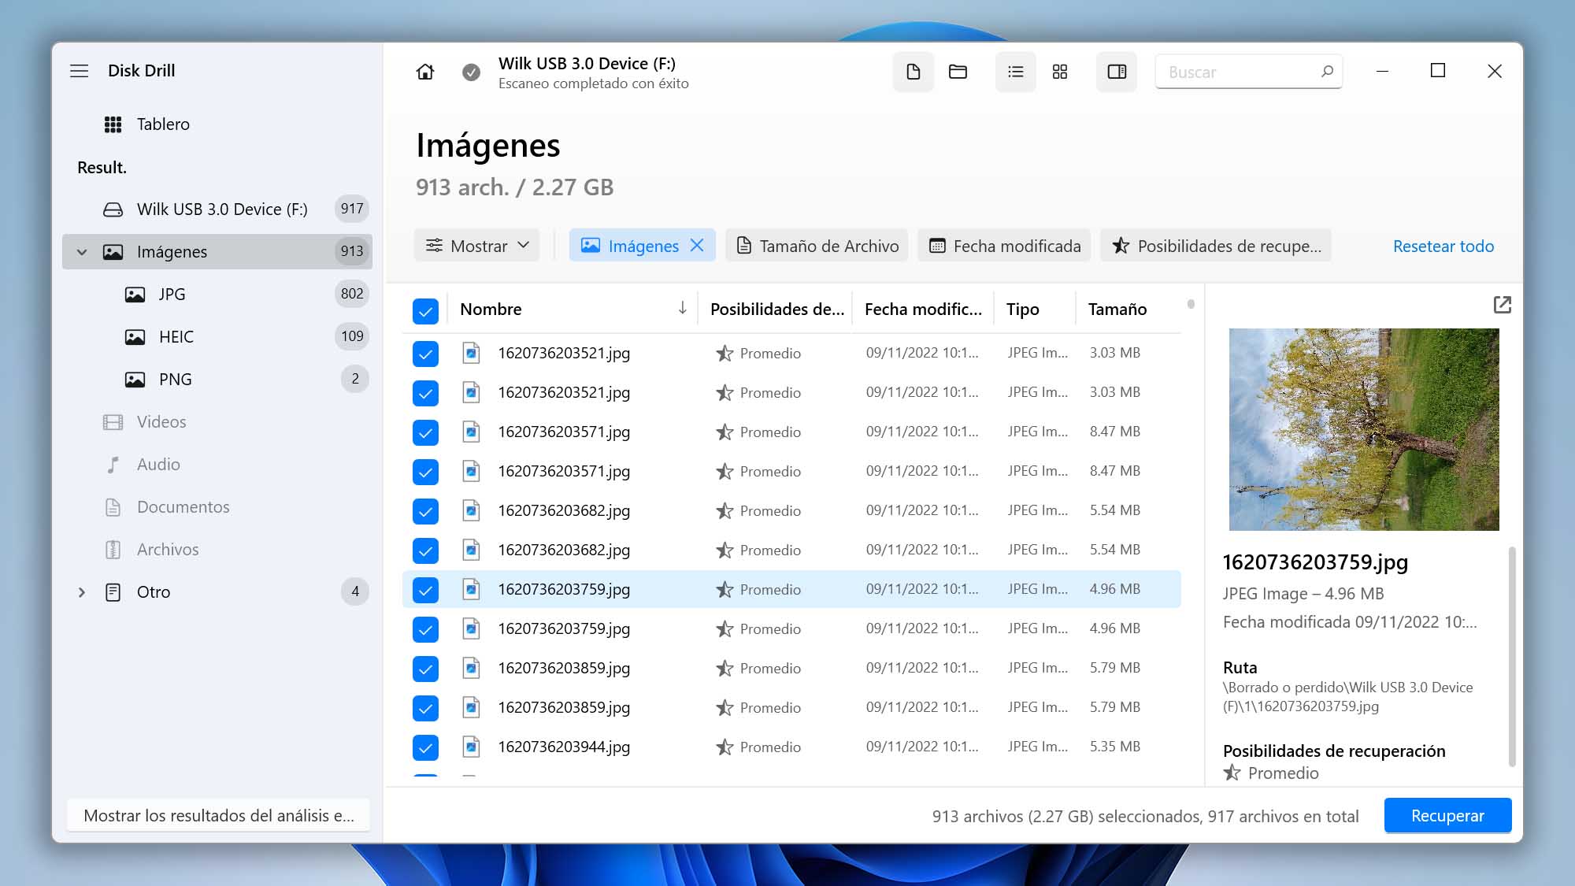
Task: Select the HEIC category in sidebar
Action: pos(217,337)
